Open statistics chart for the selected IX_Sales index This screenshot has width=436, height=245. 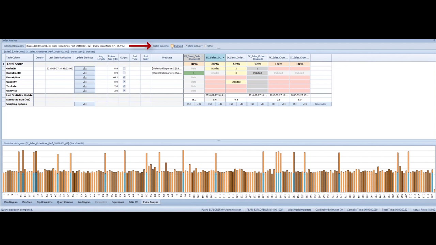(220, 104)
